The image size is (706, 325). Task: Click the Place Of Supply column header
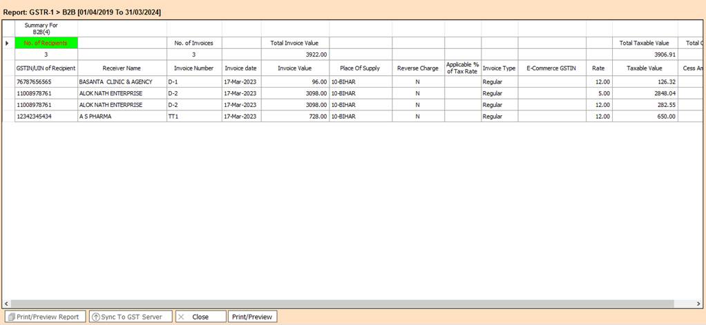(360, 68)
